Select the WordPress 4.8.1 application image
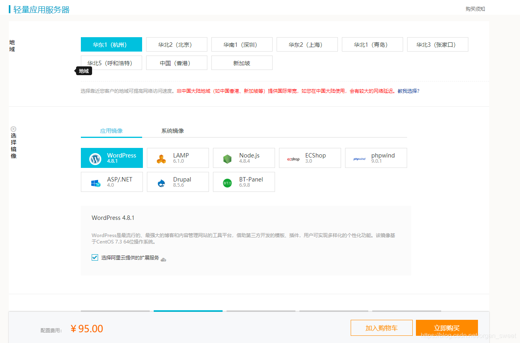The height and width of the screenshot is (343, 520). [111, 158]
